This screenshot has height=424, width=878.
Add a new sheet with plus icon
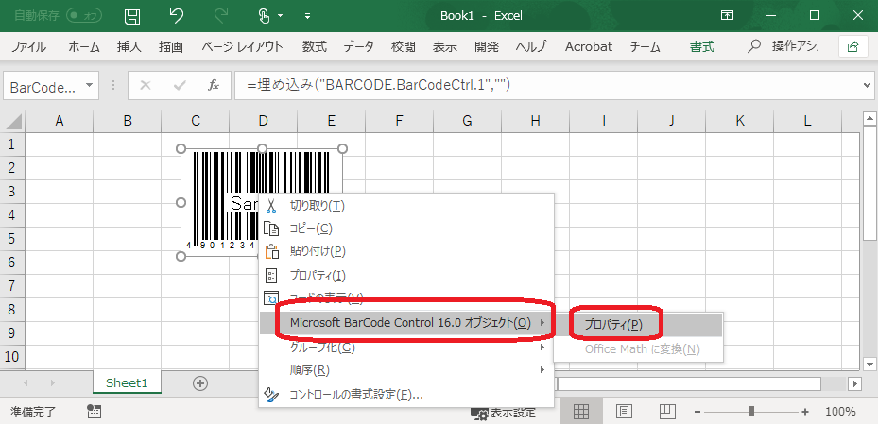click(x=200, y=383)
